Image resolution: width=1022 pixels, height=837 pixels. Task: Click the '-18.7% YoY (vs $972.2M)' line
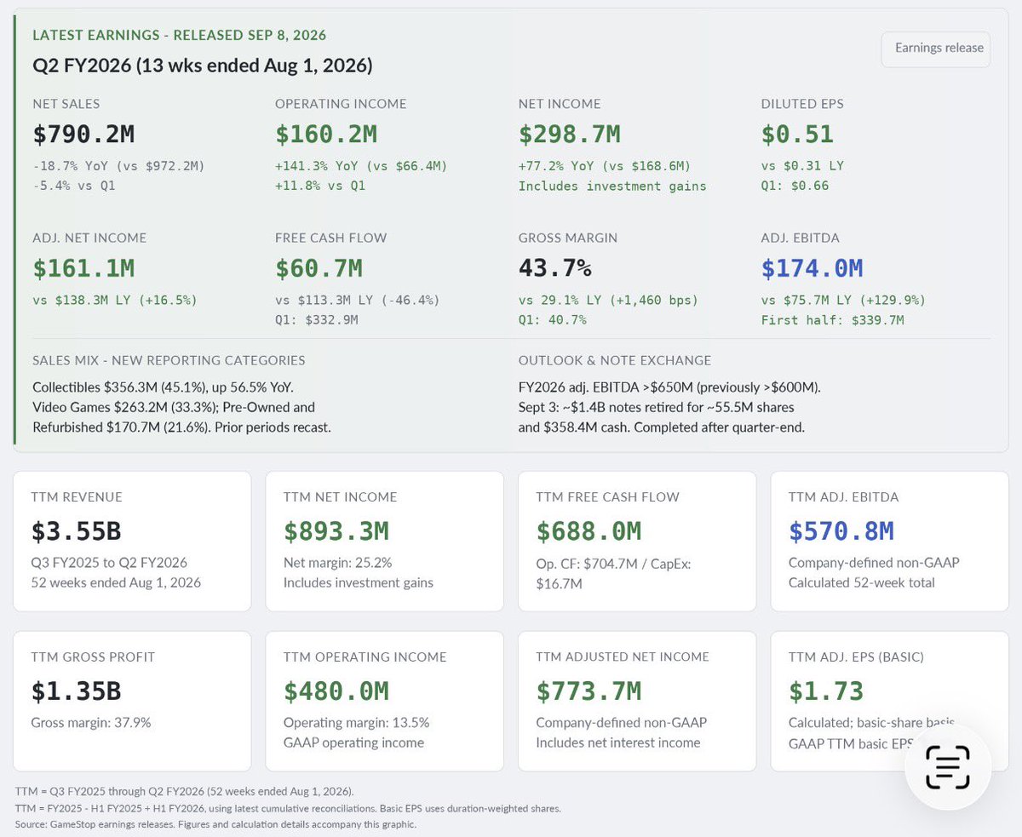pos(118,165)
